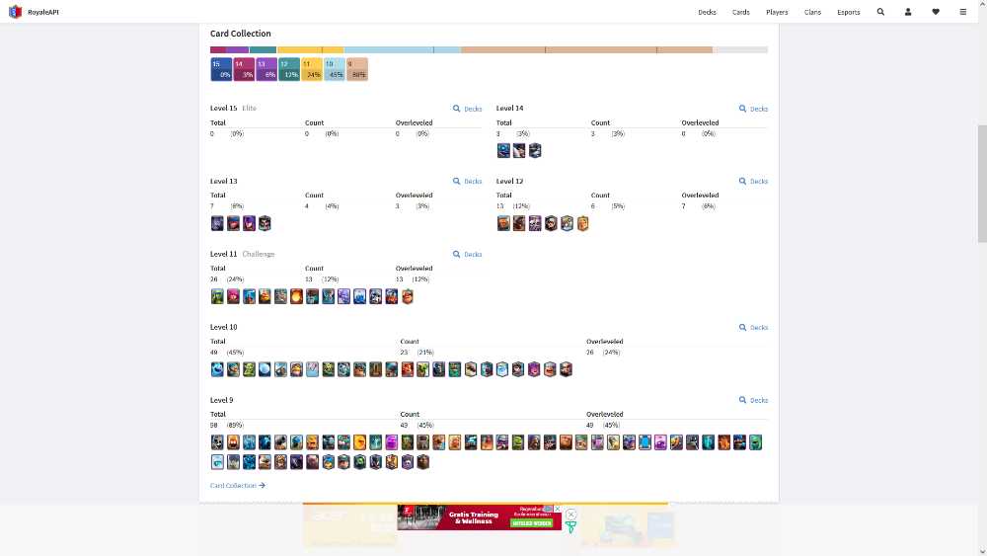Open the search magnifier in the header
987x556 pixels.
880,12
